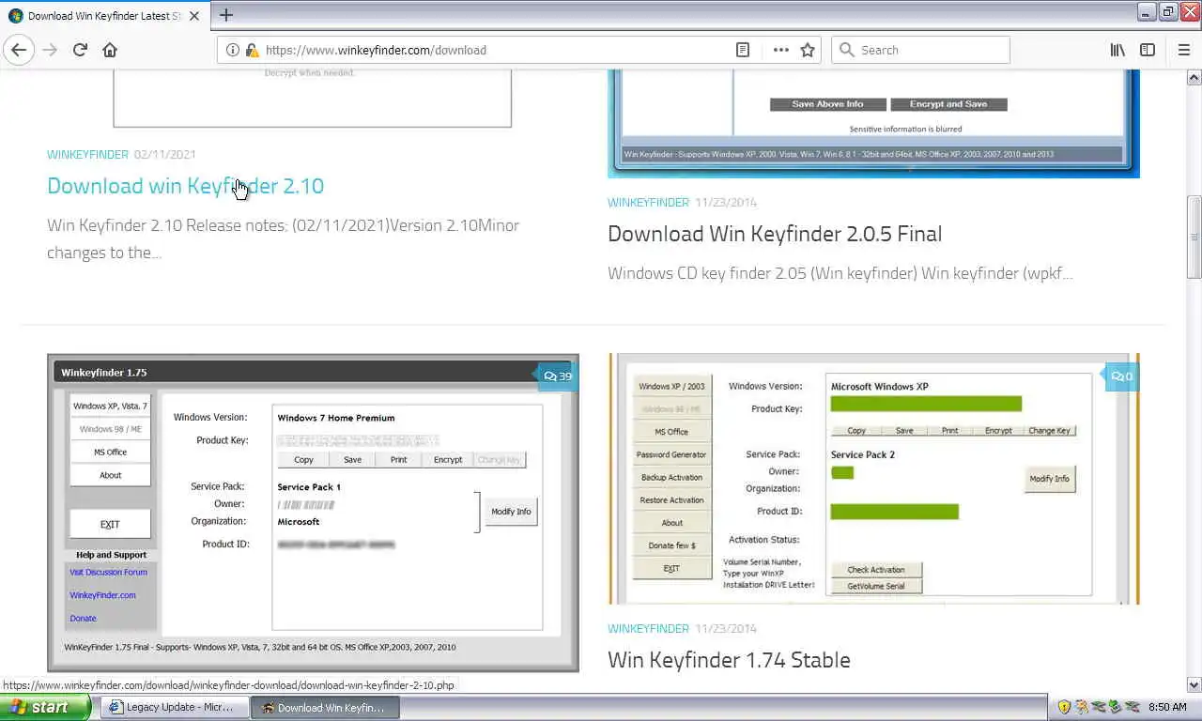Toggle the sidebar icon
This screenshot has width=1202, height=721.
[1148, 50]
